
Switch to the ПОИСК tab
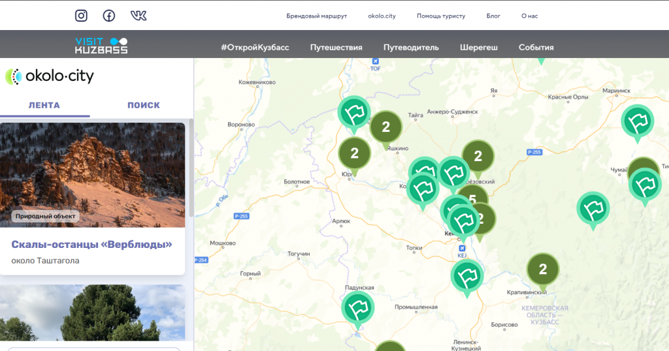click(x=144, y=105)
